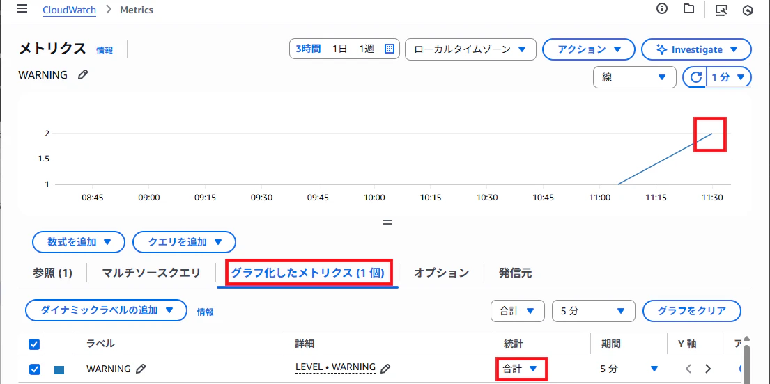This screenshot has height=384, width=770.
Task: Toggle the select-all metrics checkbox in header
Action: coord(34,344)
